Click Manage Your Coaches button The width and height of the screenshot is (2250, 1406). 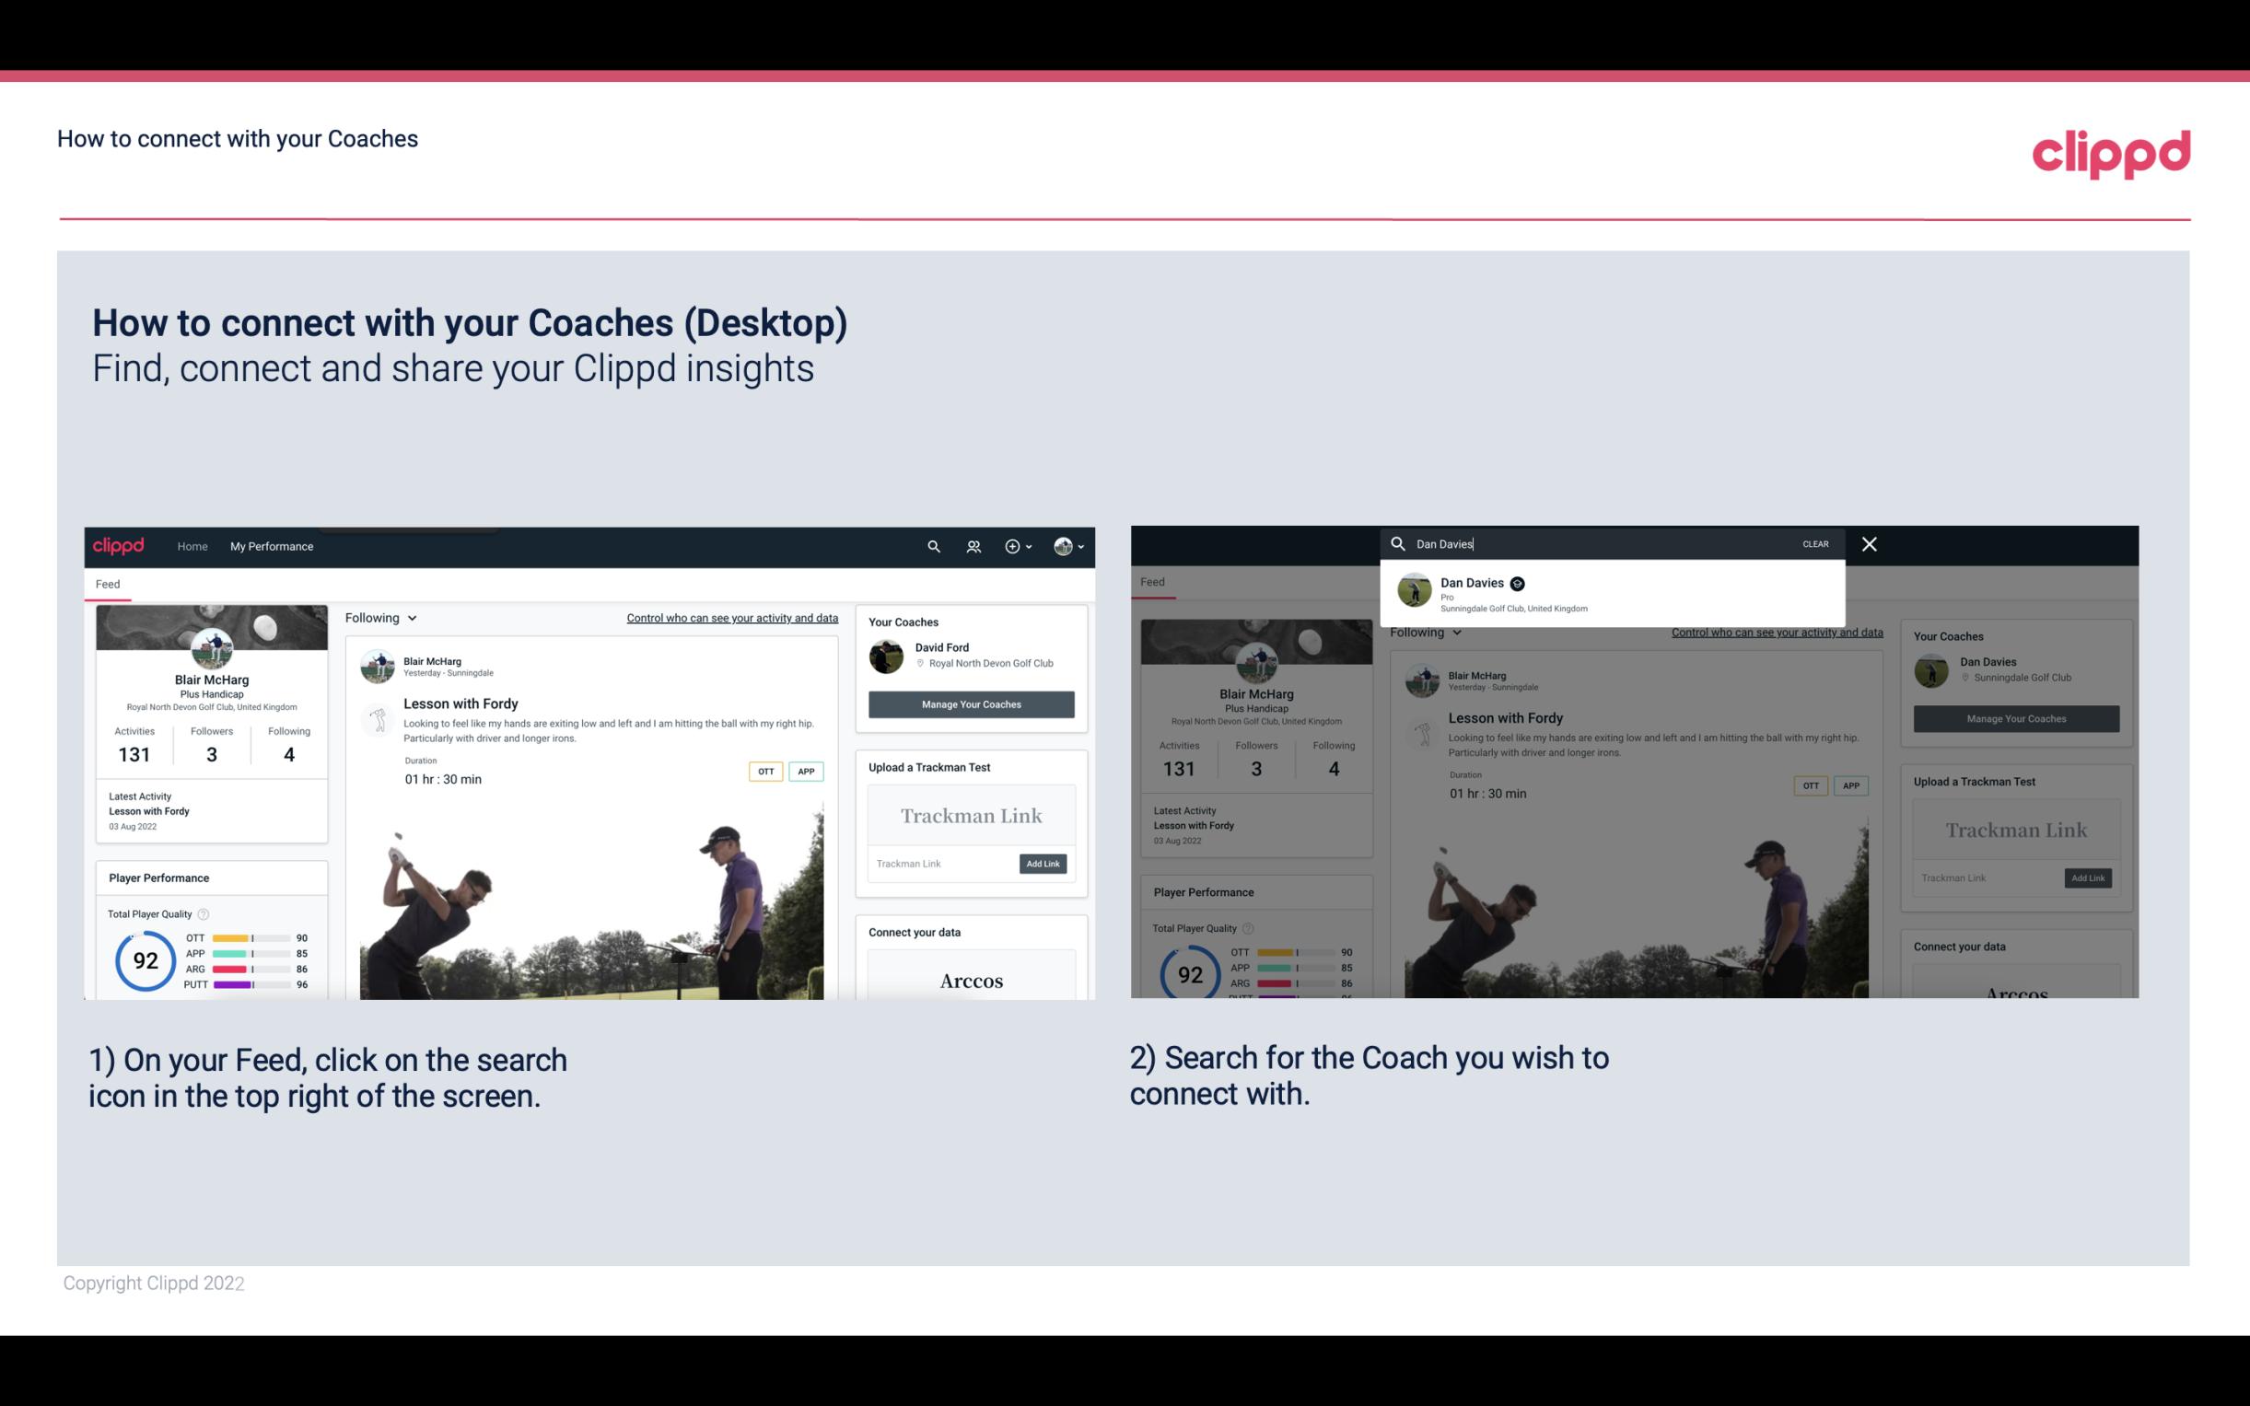(x=969, y=703)
